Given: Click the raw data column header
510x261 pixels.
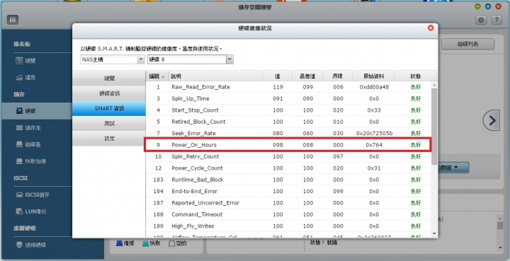Looking at the screenshot, I should (374, 76).
